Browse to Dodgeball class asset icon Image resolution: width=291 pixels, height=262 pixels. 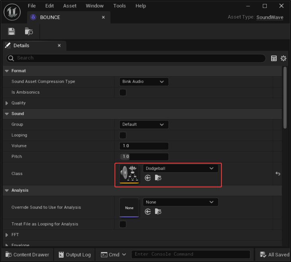tap(158, 178)
